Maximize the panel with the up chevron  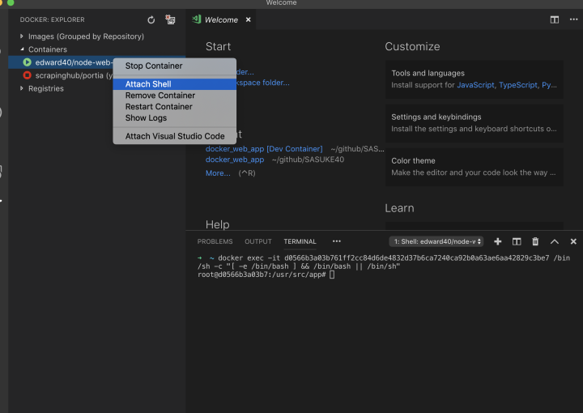tap(555, 241)
